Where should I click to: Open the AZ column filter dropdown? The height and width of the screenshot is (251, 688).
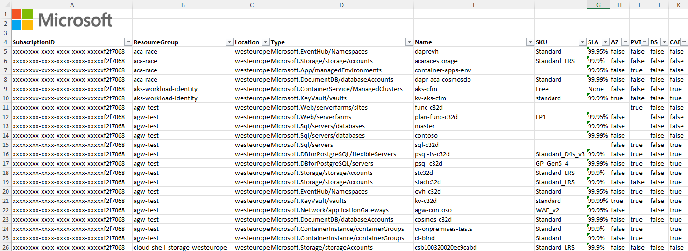(625, 42)
